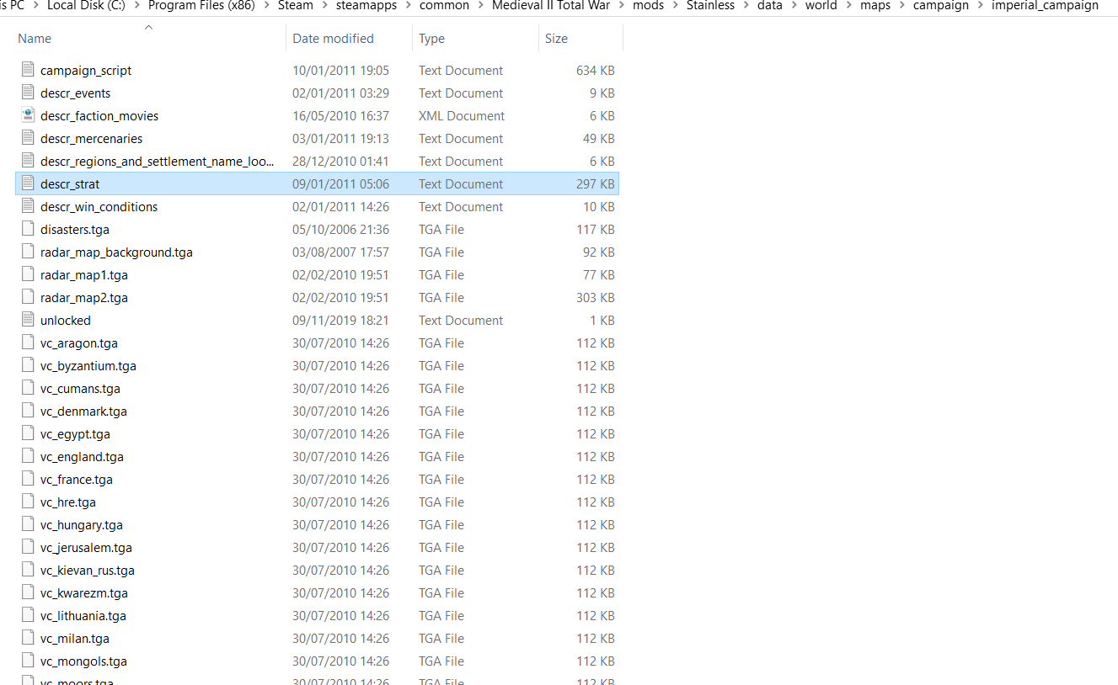Click the campaign_script text file icon

(x=28, y=70)
